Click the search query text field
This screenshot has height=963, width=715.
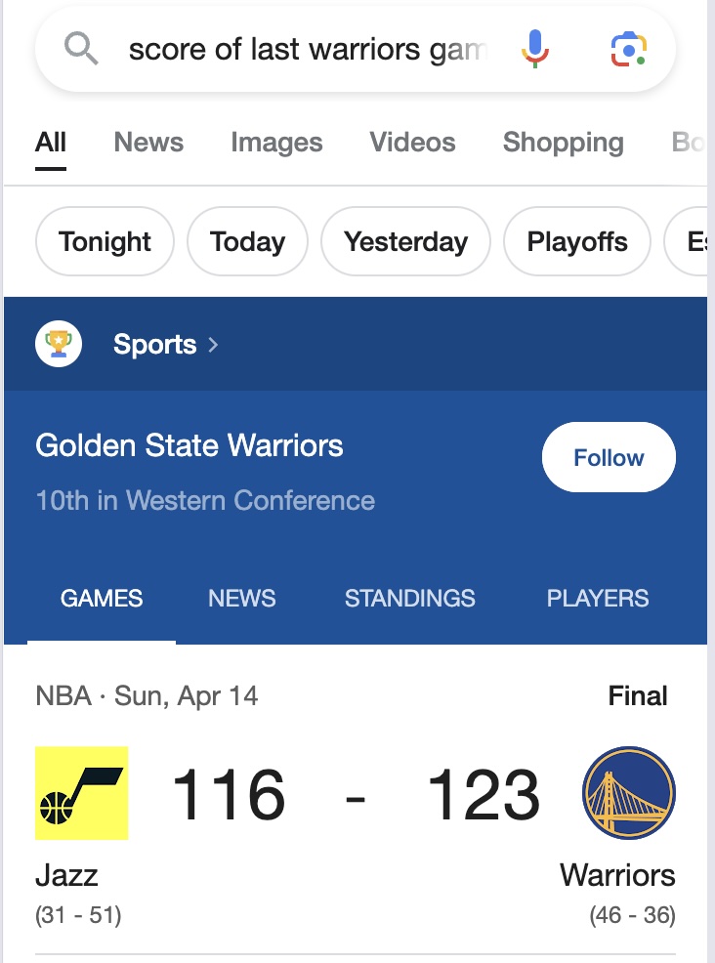pos(307,49)
